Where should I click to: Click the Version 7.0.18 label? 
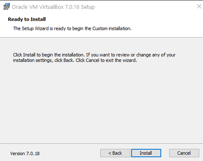tap(25, 153)
